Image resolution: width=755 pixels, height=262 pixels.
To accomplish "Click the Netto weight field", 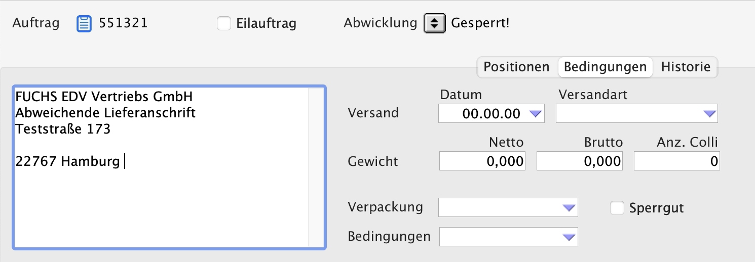I will pyautogui.click(x=482, y=161).
